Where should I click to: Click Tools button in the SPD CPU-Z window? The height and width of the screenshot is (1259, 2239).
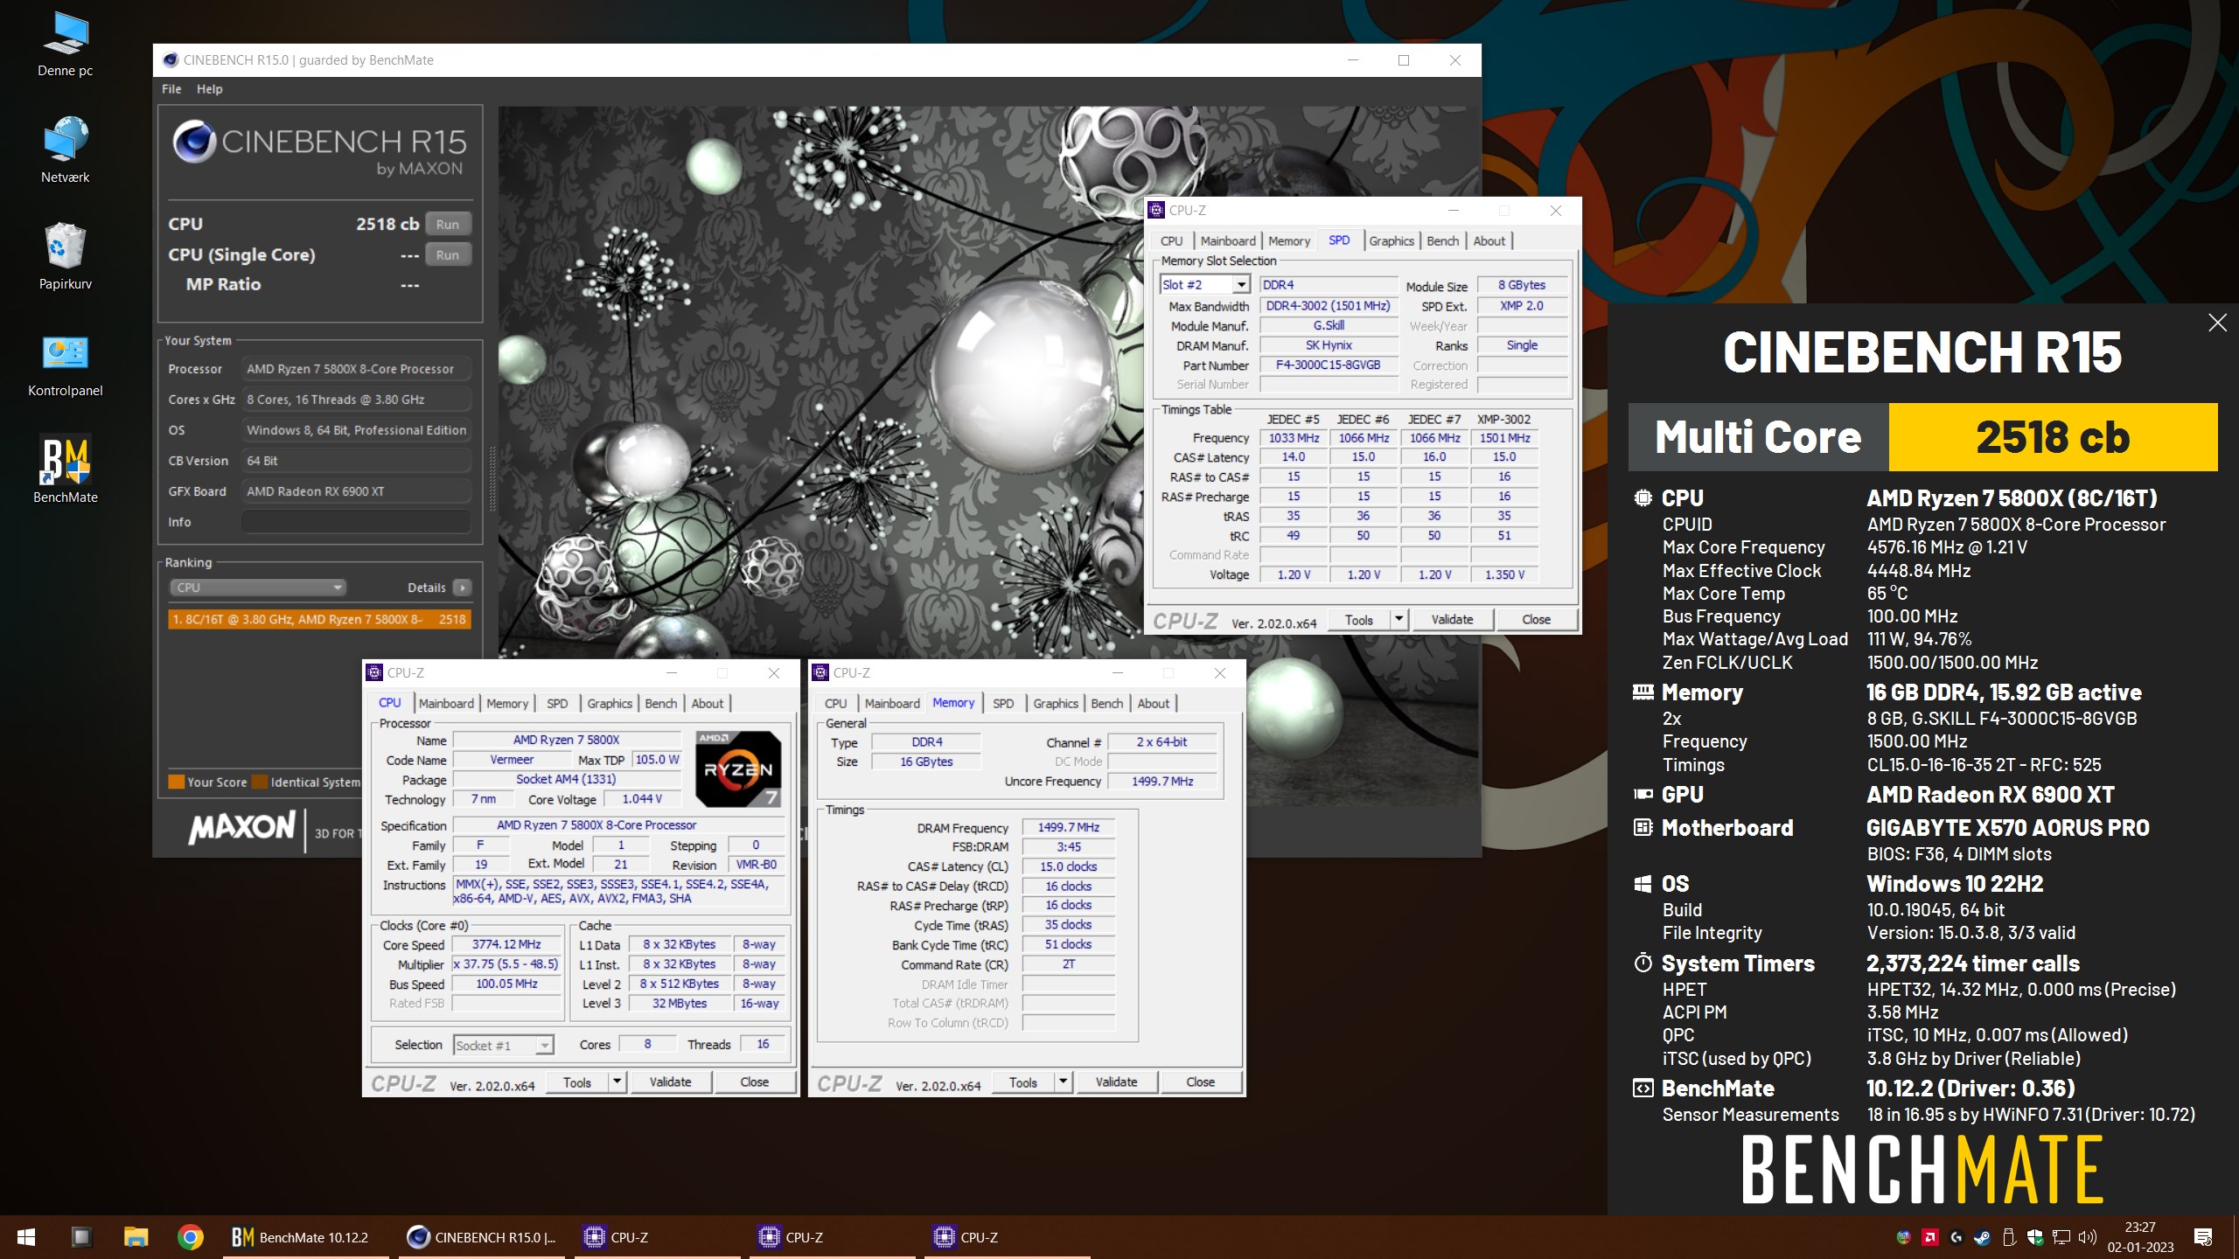coord(1358,620)
